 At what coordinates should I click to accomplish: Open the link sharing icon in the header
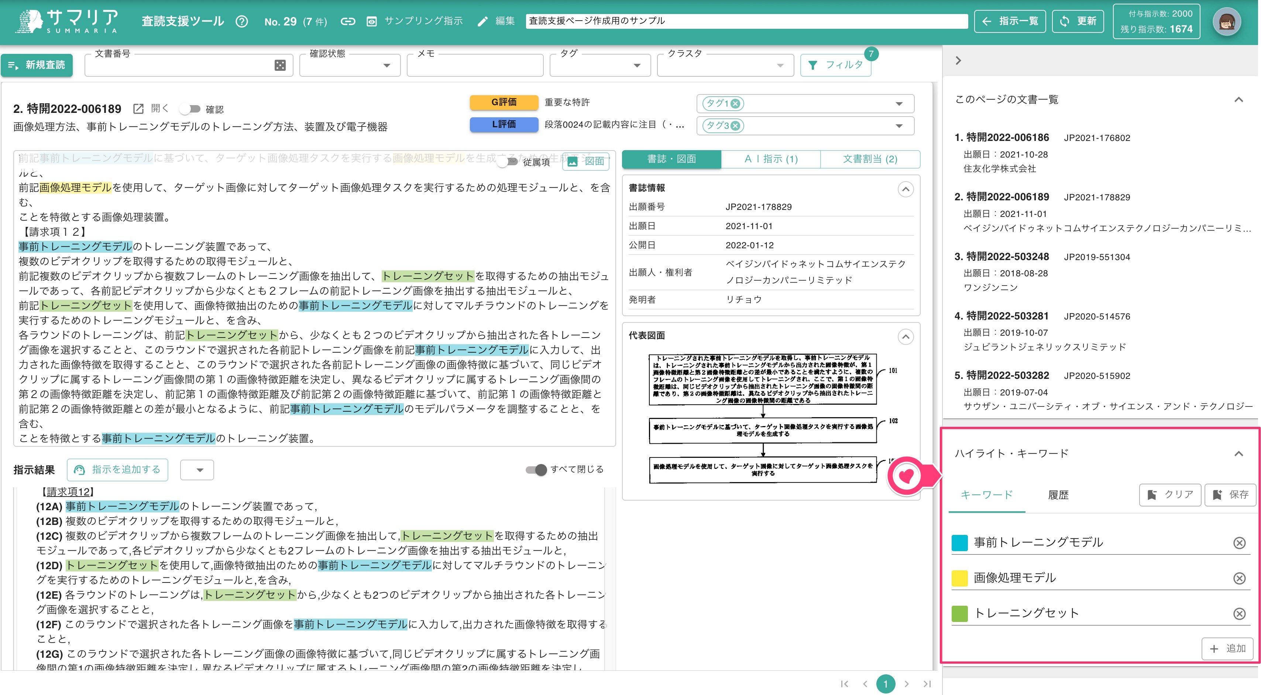pyautogui.click(x=348, y=21)
